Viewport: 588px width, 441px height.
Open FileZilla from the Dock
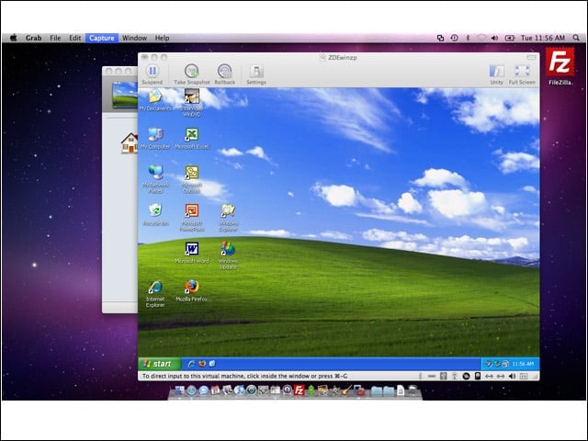tap(299, 390)
